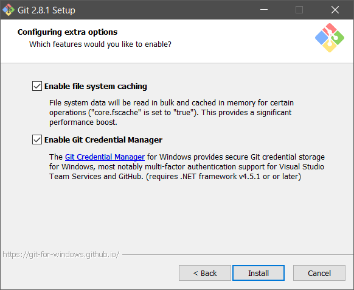Viewport: 354px width, 290px height.
Task: Click the Enable Git Credential Manager label
Action: point(103,140)
